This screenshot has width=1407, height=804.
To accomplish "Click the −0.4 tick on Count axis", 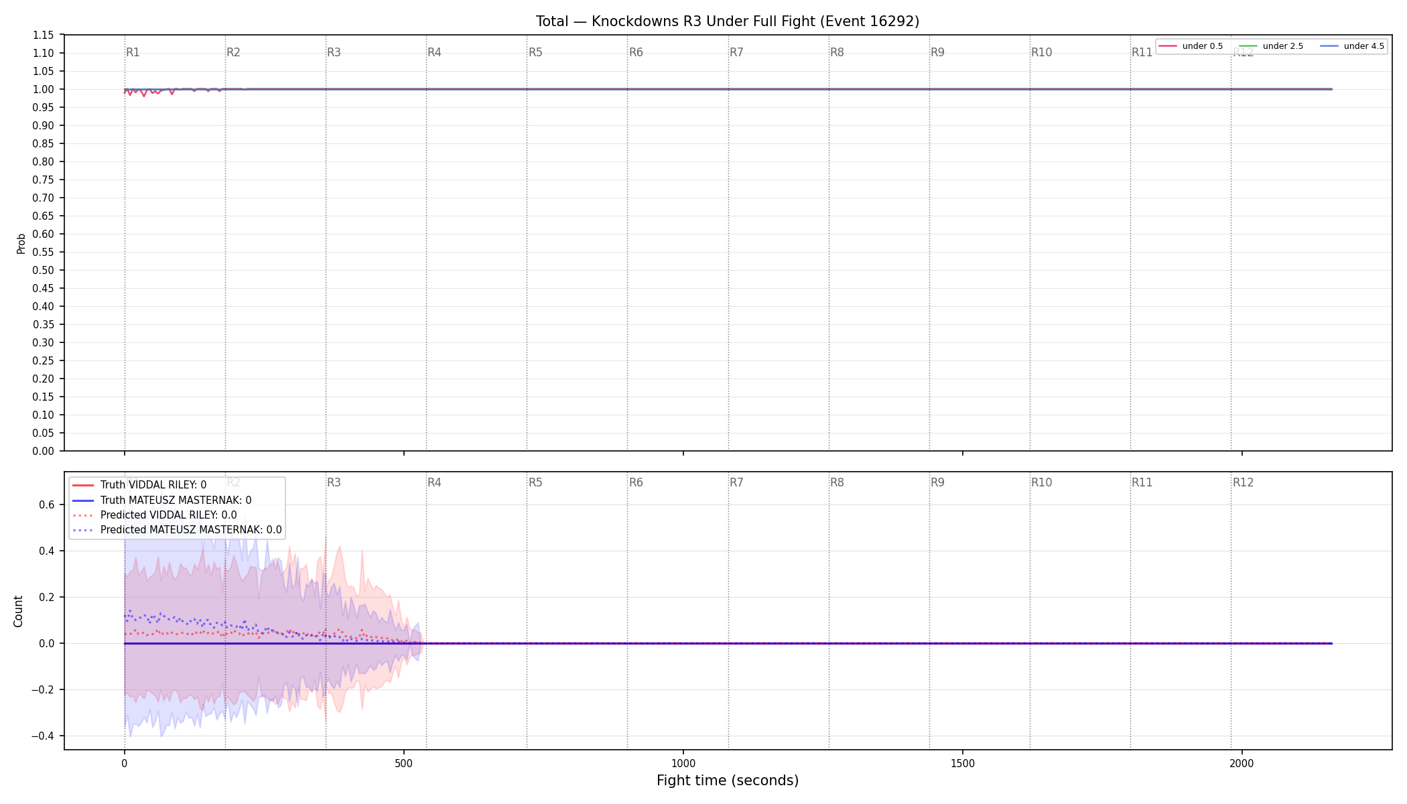I will (42, 736).
